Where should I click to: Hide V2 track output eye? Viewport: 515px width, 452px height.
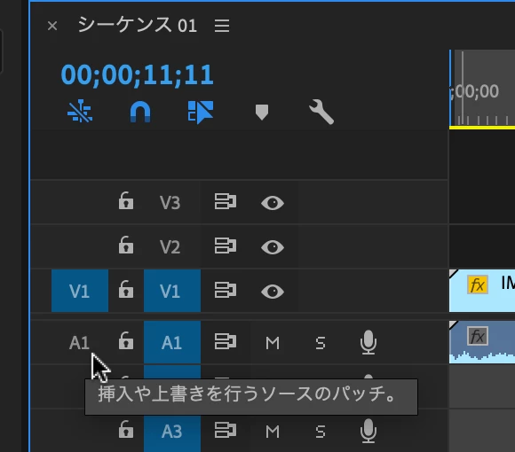point(273,247)
